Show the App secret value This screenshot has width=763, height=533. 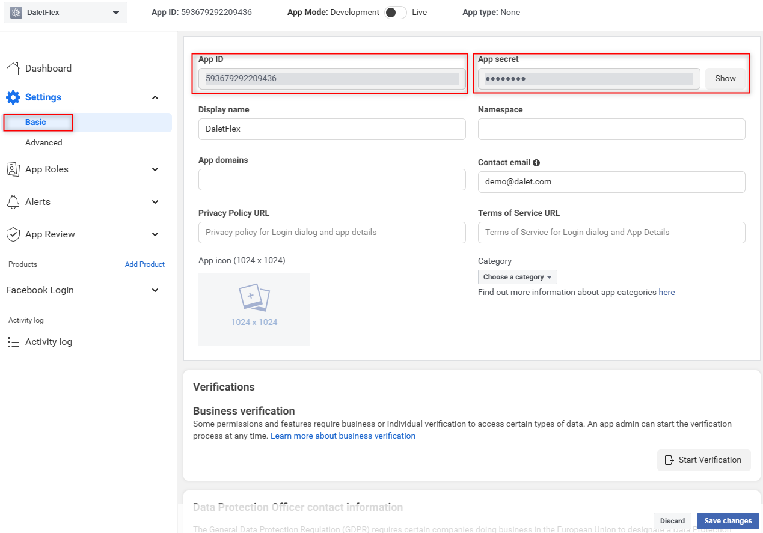725,78
